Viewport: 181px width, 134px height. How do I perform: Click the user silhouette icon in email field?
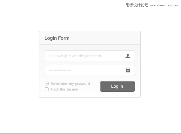pos(128,56)
